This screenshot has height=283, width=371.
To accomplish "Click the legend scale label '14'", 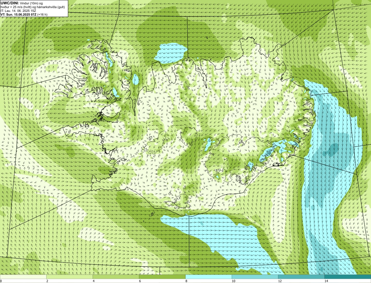I will 326,281.
